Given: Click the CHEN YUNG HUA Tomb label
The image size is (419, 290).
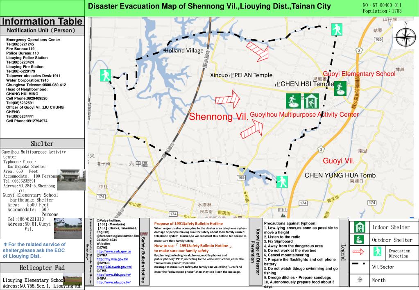Looking at the screenshot, I should click(340, 175).
